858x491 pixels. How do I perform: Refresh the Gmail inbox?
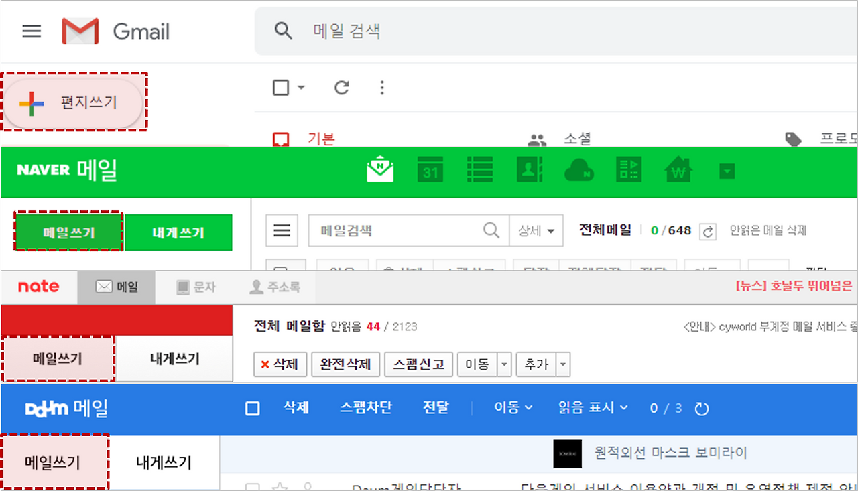coord(342,88)
